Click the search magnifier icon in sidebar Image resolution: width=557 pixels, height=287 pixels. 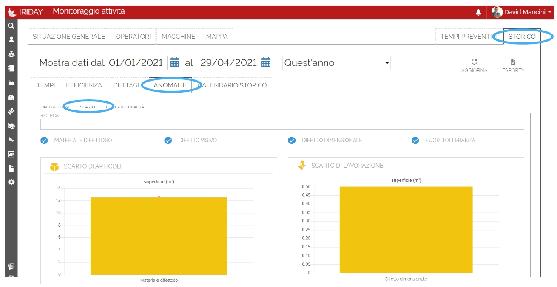[x=11, y=25]
